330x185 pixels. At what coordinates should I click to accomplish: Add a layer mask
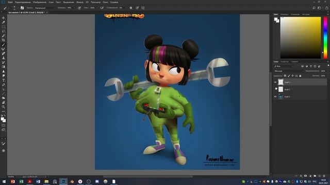(306, 176)
